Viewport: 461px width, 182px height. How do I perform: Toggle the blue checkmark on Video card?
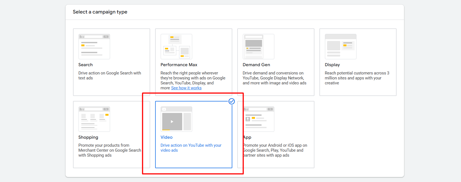coord(231,101)
